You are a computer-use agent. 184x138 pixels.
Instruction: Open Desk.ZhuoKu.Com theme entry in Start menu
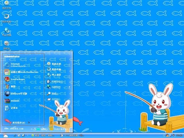[x=21, y=72]
